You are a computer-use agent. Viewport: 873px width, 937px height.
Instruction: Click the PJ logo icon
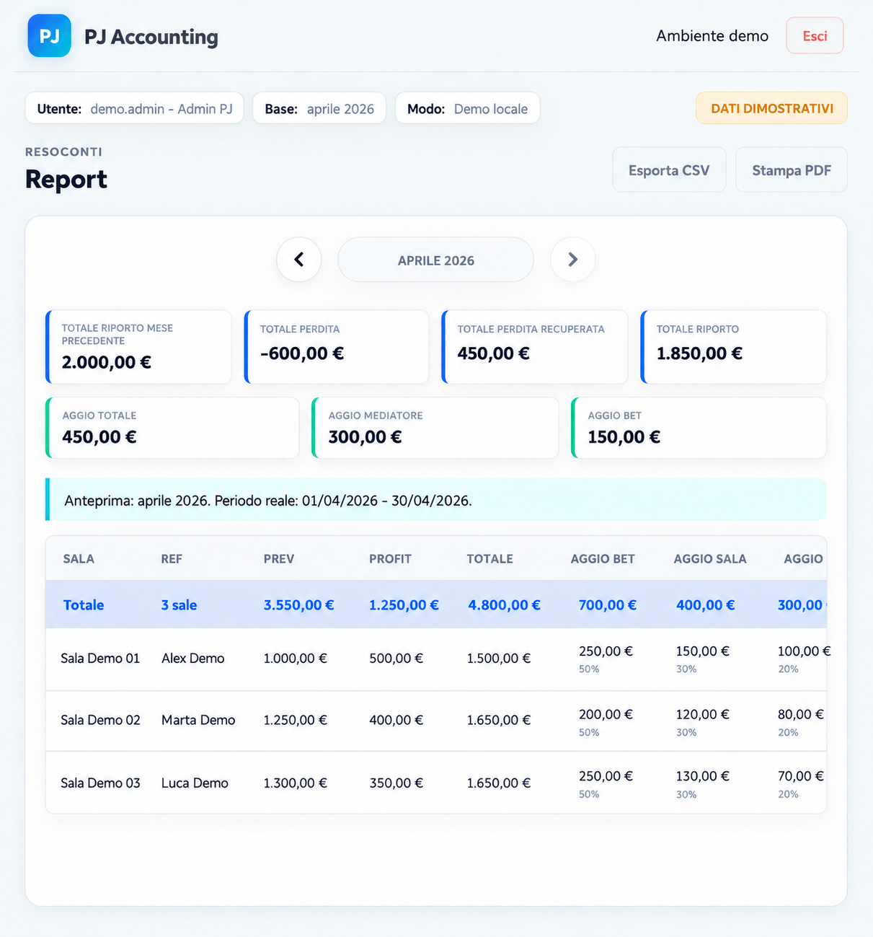(x=49, y=35)
